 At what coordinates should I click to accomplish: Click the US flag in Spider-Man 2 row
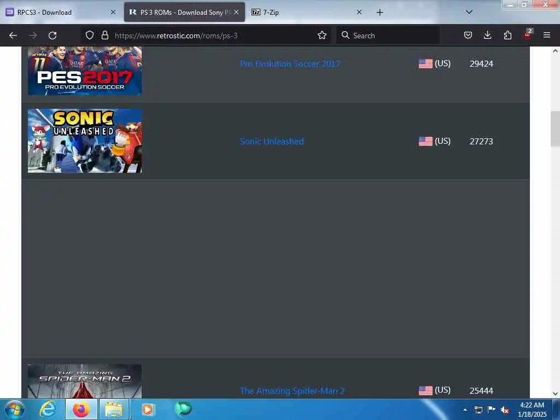pyautogui.click(x=425, y=390)
